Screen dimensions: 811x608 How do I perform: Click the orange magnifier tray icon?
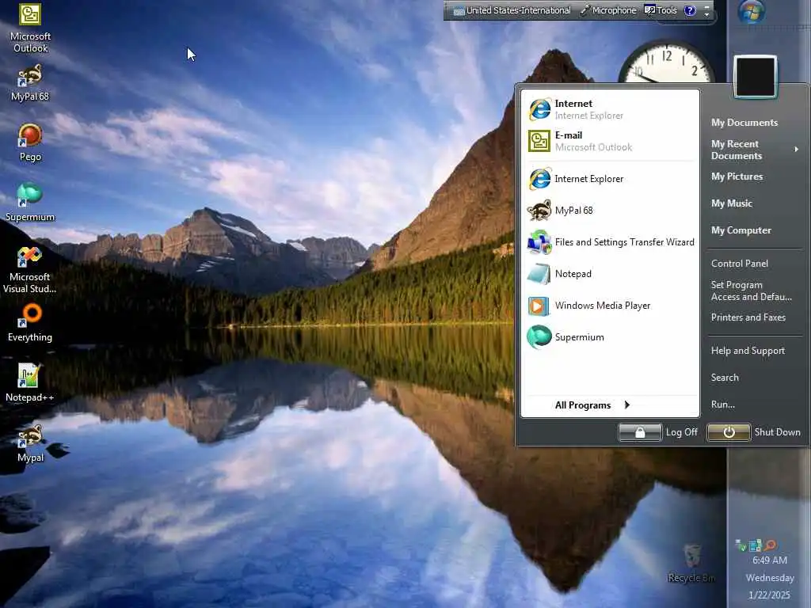[x=770, y=545]
